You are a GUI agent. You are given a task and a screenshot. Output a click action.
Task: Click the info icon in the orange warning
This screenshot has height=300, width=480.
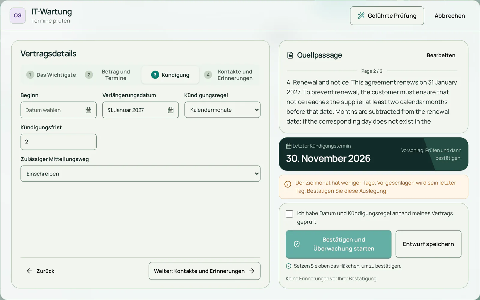(288, 184)
